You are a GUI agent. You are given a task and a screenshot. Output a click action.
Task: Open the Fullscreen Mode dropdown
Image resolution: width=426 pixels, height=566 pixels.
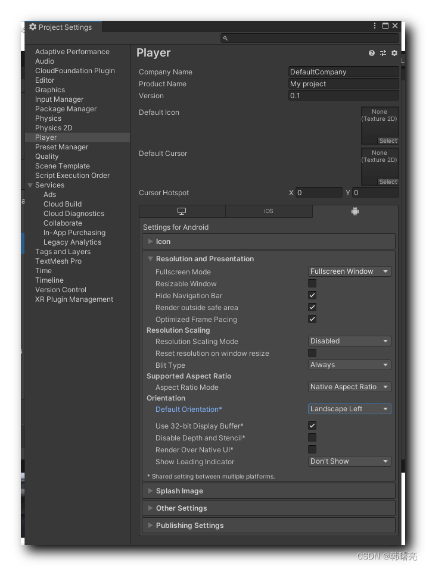click(x=349, y=271)
